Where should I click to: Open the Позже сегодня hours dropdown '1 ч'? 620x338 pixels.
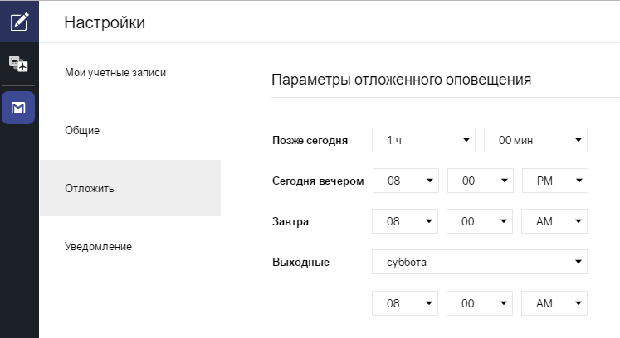click(423, 140)
